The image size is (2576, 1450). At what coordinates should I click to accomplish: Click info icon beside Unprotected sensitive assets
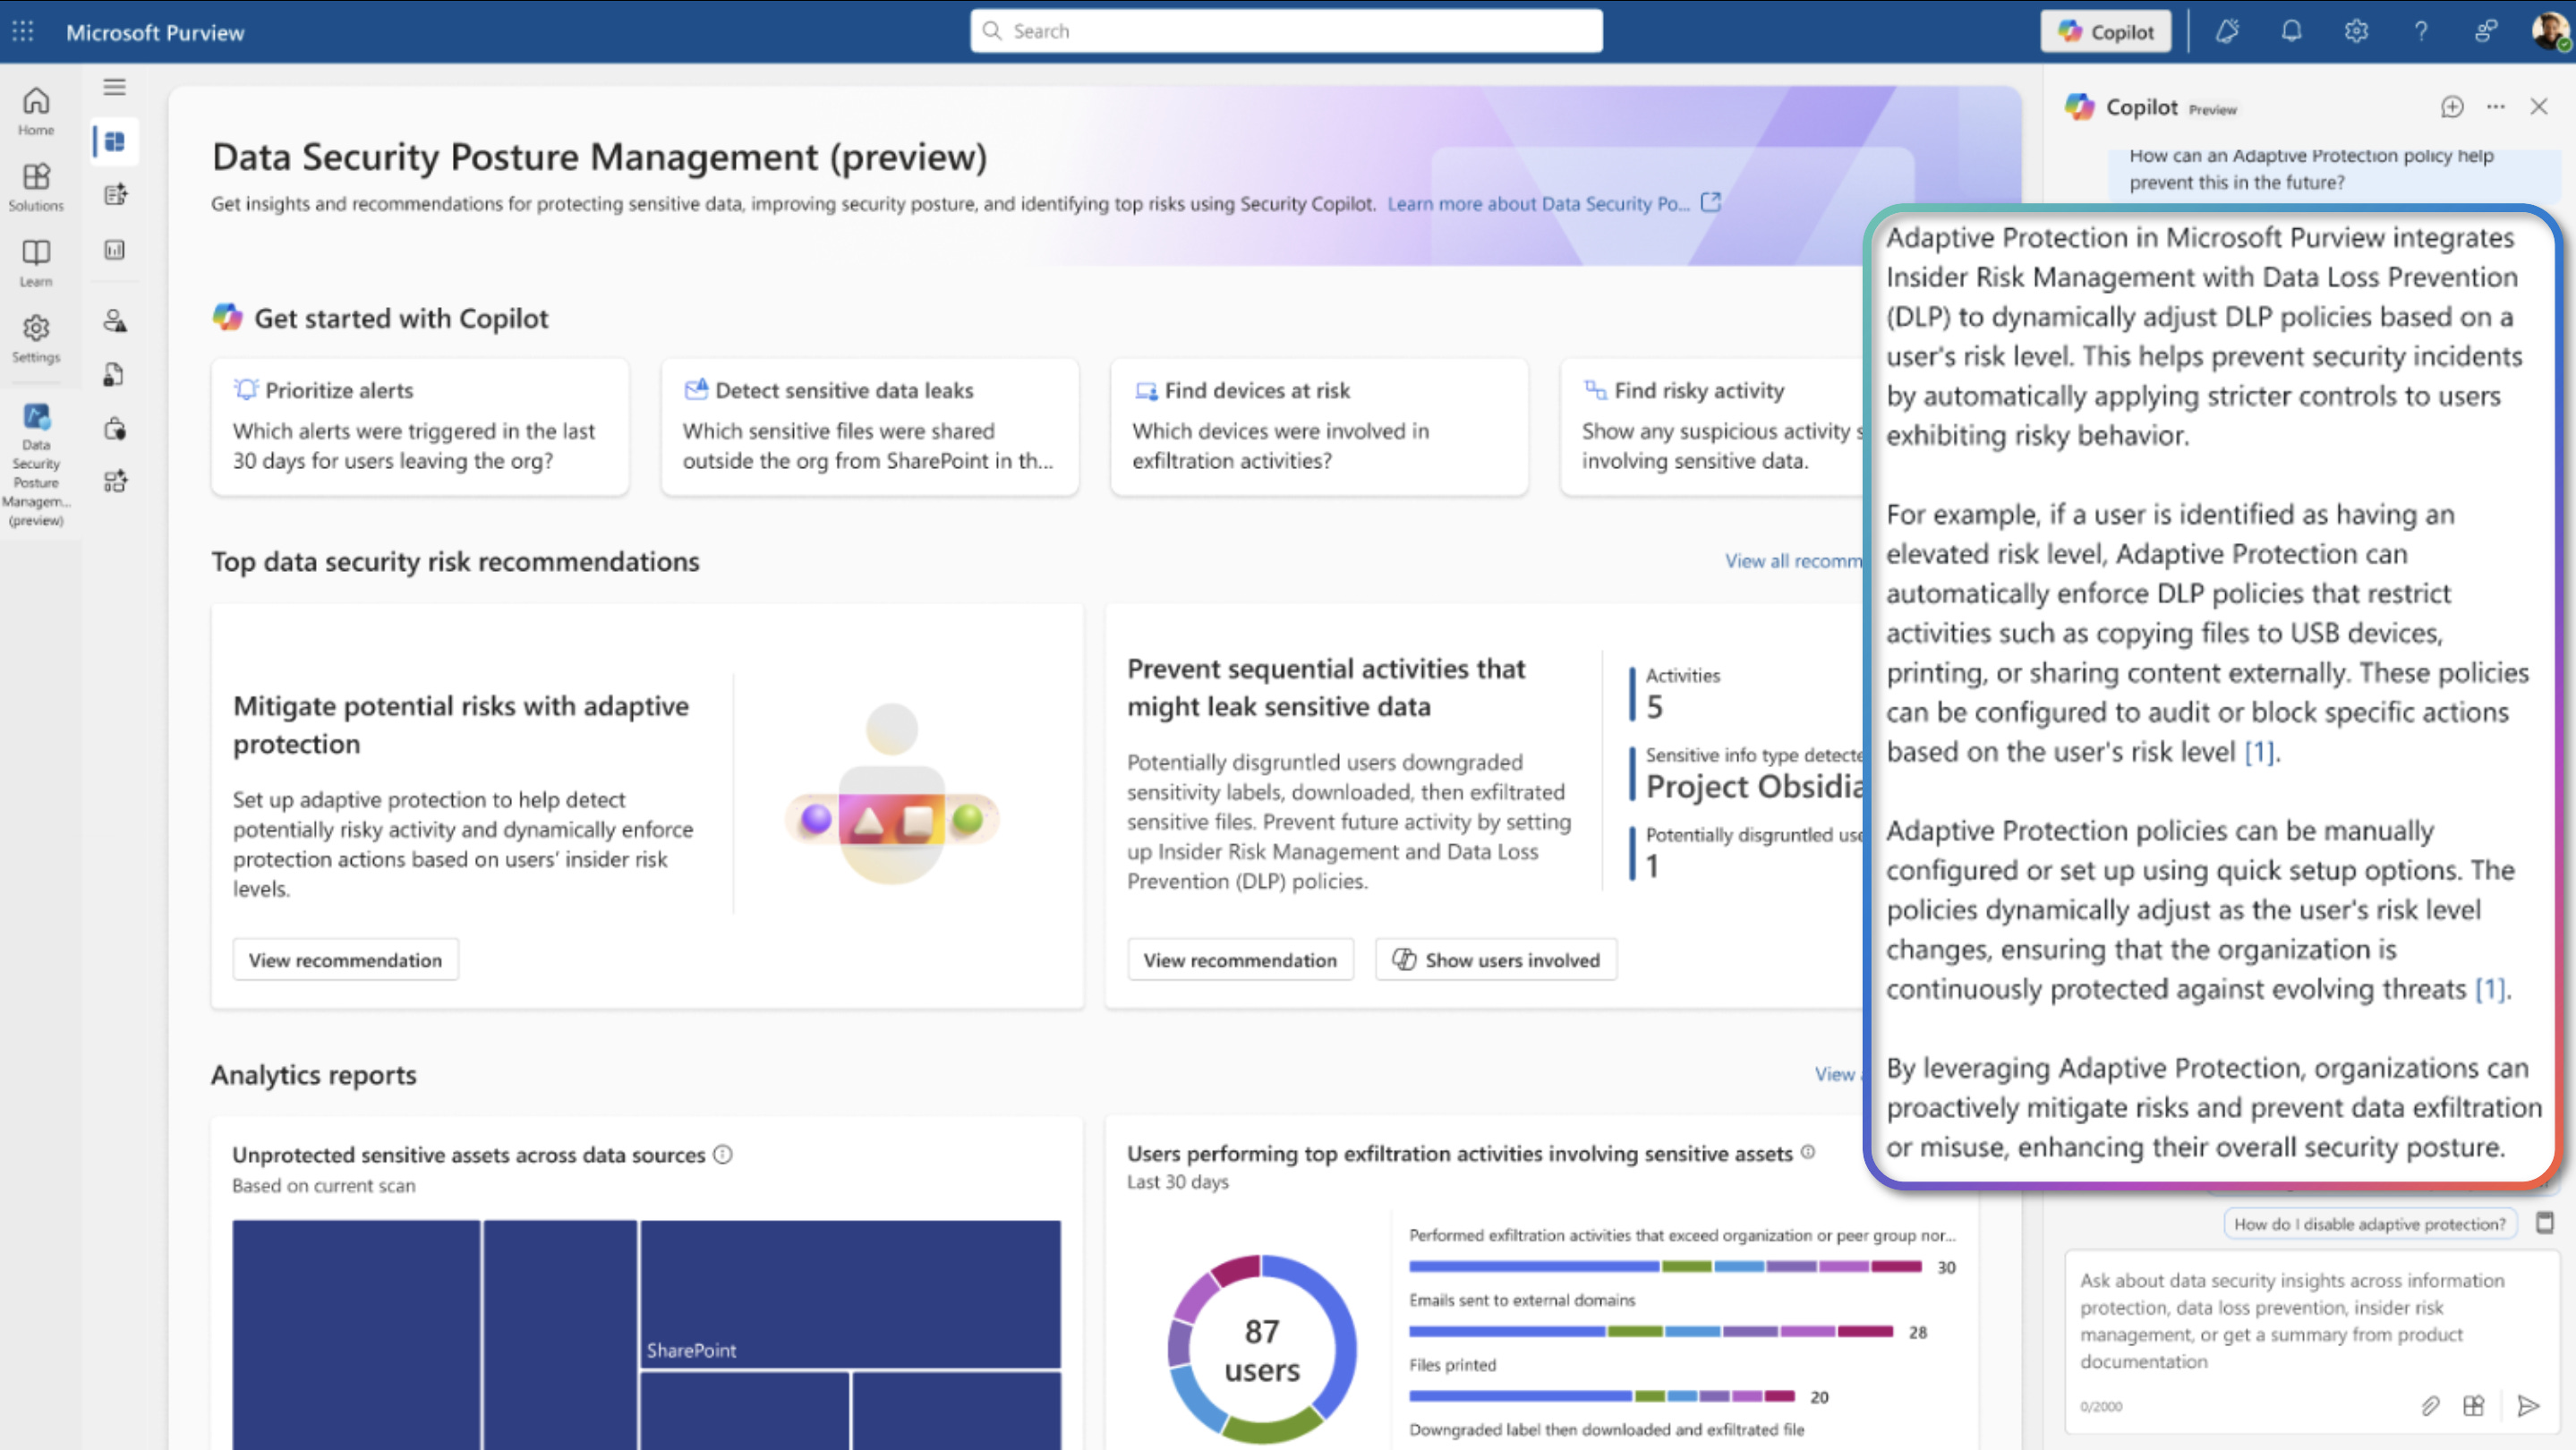click(x=723, y=1154)
